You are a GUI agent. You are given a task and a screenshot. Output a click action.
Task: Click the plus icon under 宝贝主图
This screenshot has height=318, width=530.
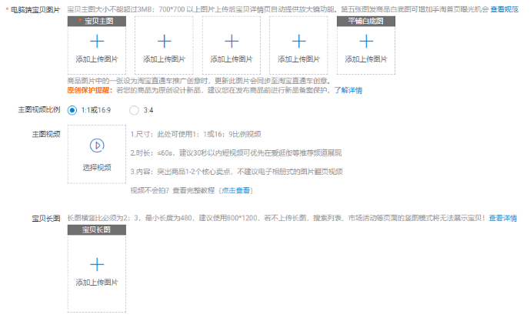tap(96, 42)
